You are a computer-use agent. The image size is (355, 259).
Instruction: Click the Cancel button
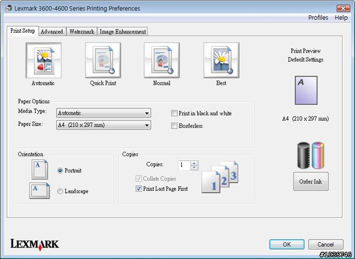pyautogui.click(x=326, y=244)
